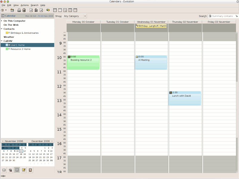
Task: Click the Summary contains search field
Action: (223, 16)
